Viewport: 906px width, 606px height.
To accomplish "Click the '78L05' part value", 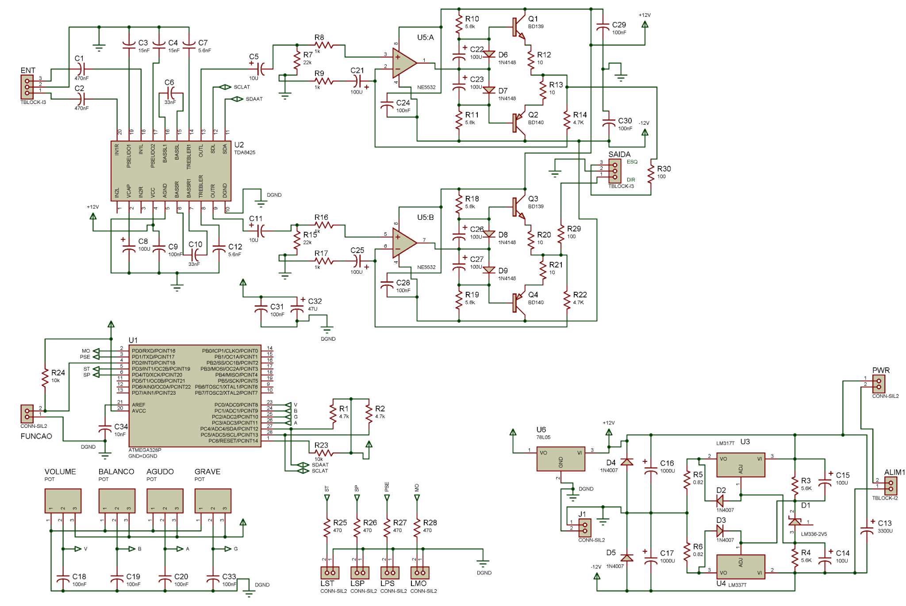I will (x=543, y=437).
